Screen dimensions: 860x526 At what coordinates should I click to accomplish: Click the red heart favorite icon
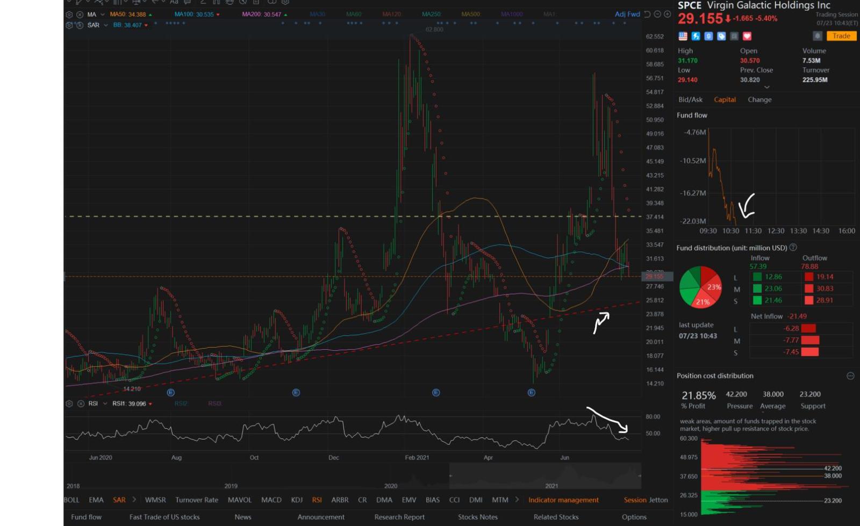pos(747,36)
